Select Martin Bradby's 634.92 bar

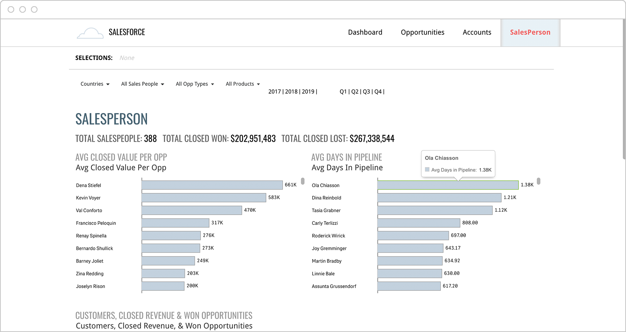click(x=410, y=261)
